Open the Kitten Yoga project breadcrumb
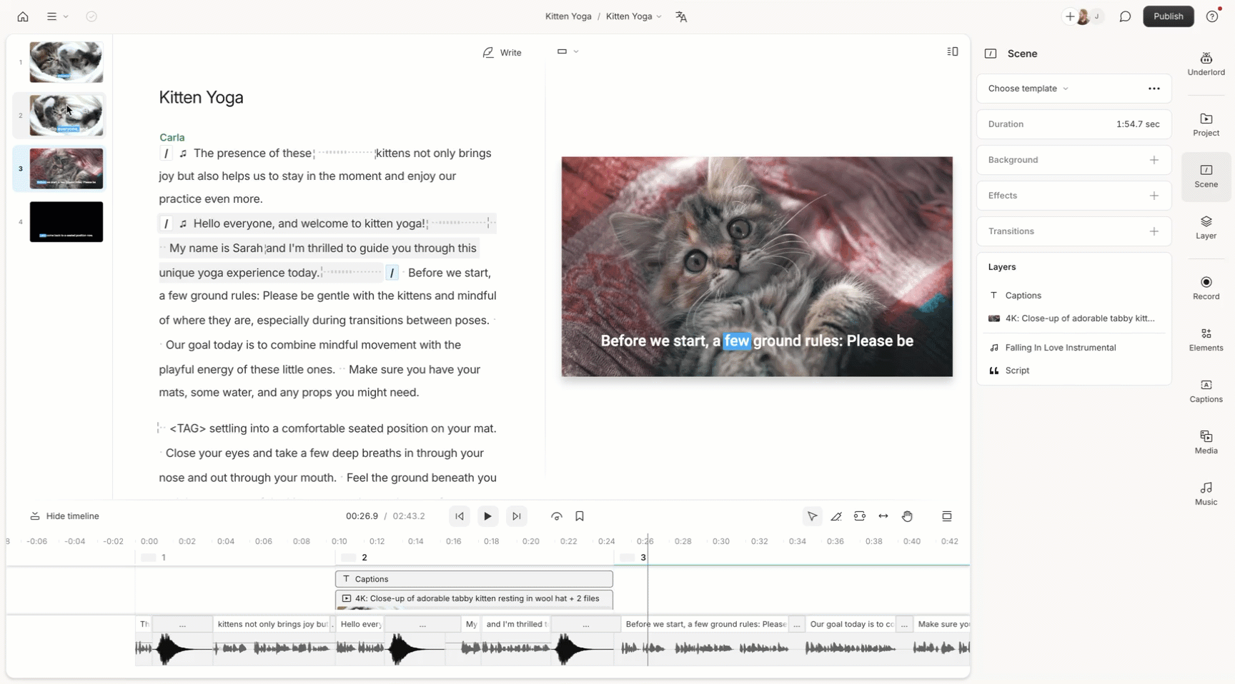The width and height of the screenshot is (1235, 684). pos(568,16)
